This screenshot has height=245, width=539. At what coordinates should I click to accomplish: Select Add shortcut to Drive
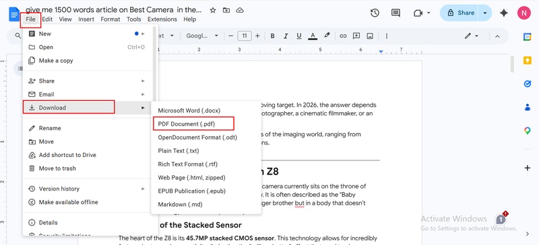(x=88, y=155)
